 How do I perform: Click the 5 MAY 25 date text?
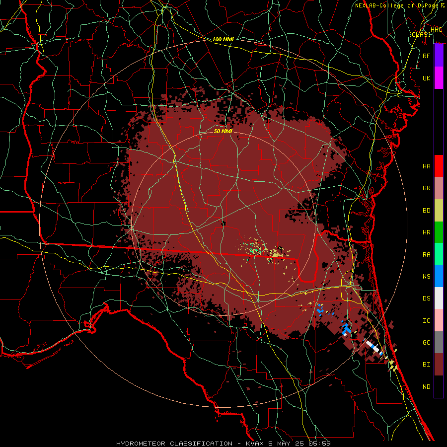tap(287, 444)
